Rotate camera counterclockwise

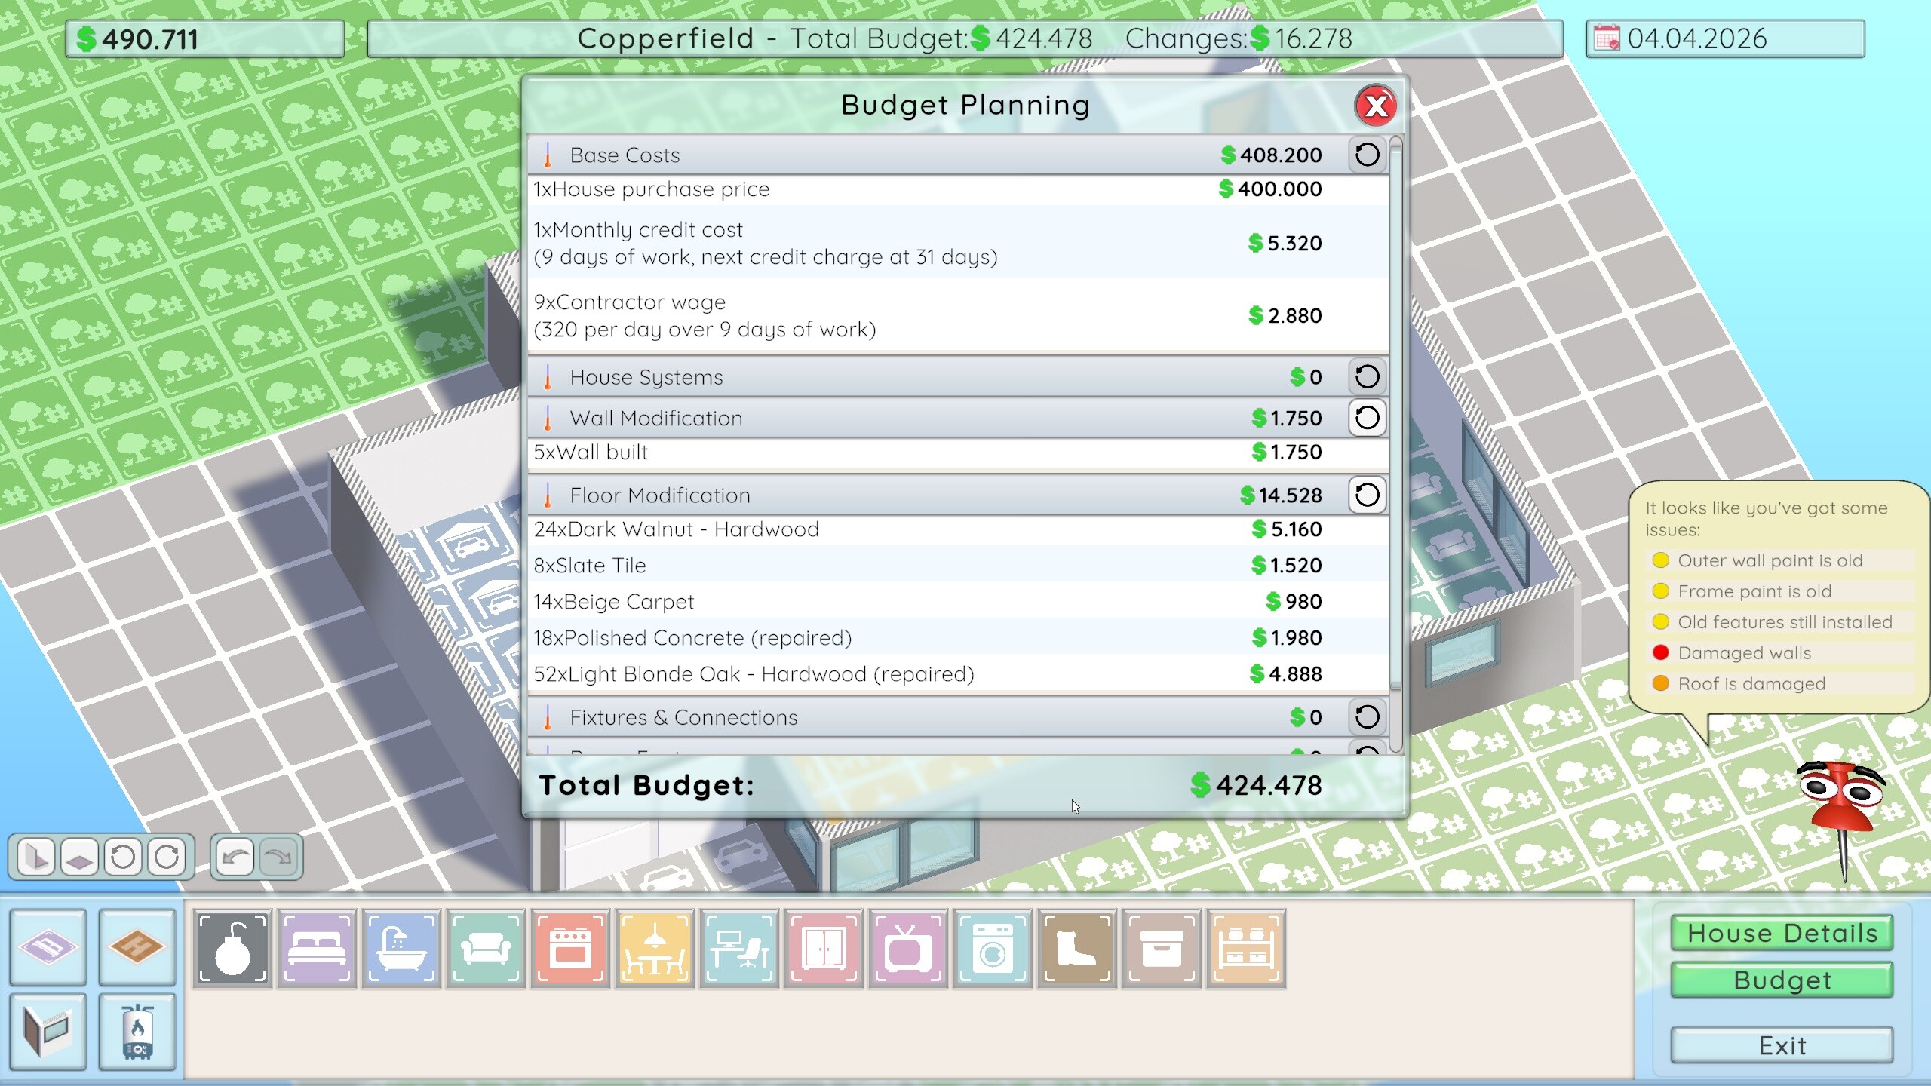pyautogui.click(x=123, y=857)
